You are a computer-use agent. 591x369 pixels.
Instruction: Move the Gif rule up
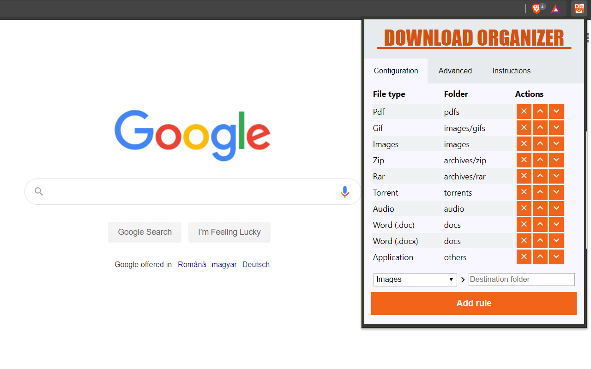pyautogui.click(x=540, y=128)
